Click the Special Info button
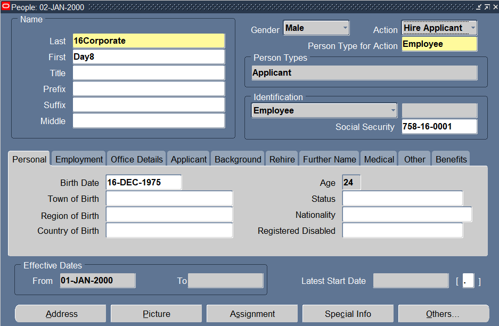Viewport: 499px width, 326px height. (x=348, y=314)
